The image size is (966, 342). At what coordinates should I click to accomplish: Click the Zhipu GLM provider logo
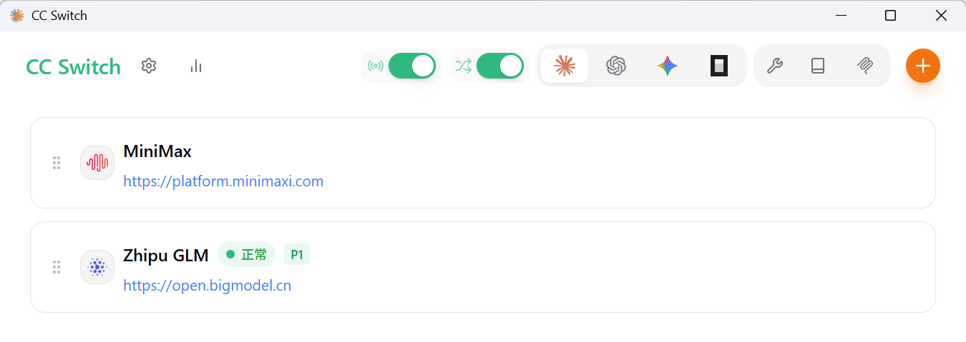tap(97, 267)
